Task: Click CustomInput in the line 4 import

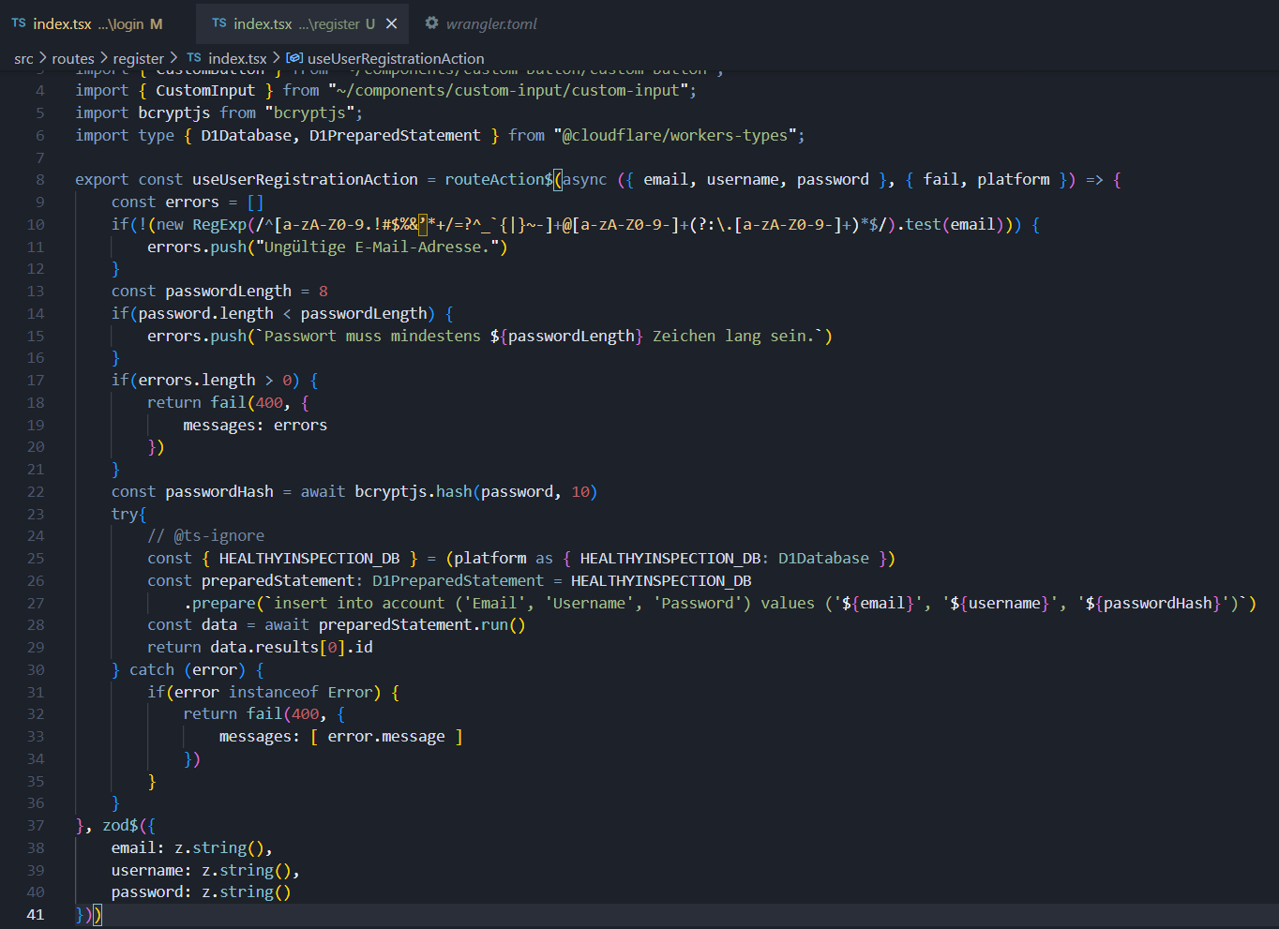Action: click(205, 90)
